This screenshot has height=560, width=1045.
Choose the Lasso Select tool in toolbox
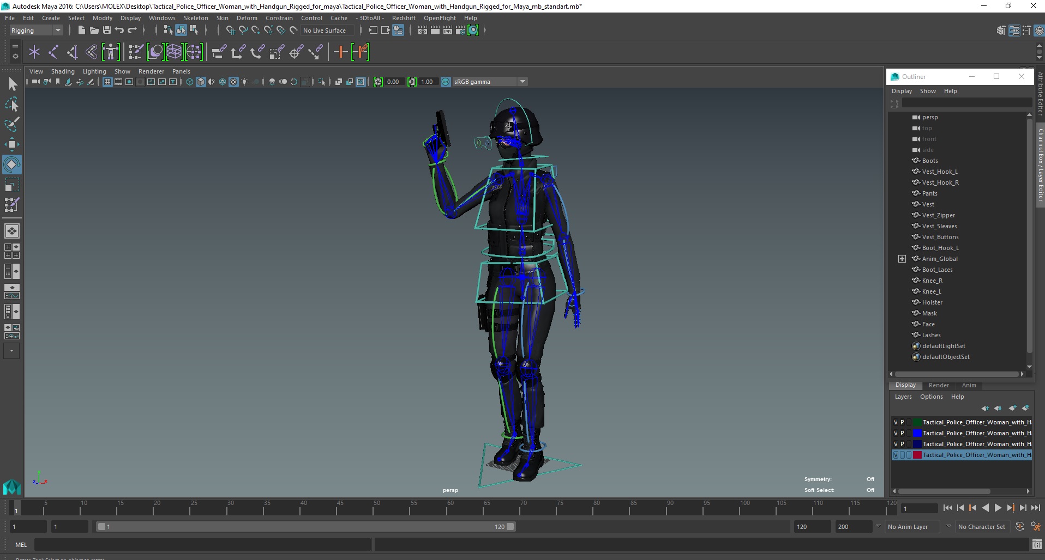(x=11, y=104)
